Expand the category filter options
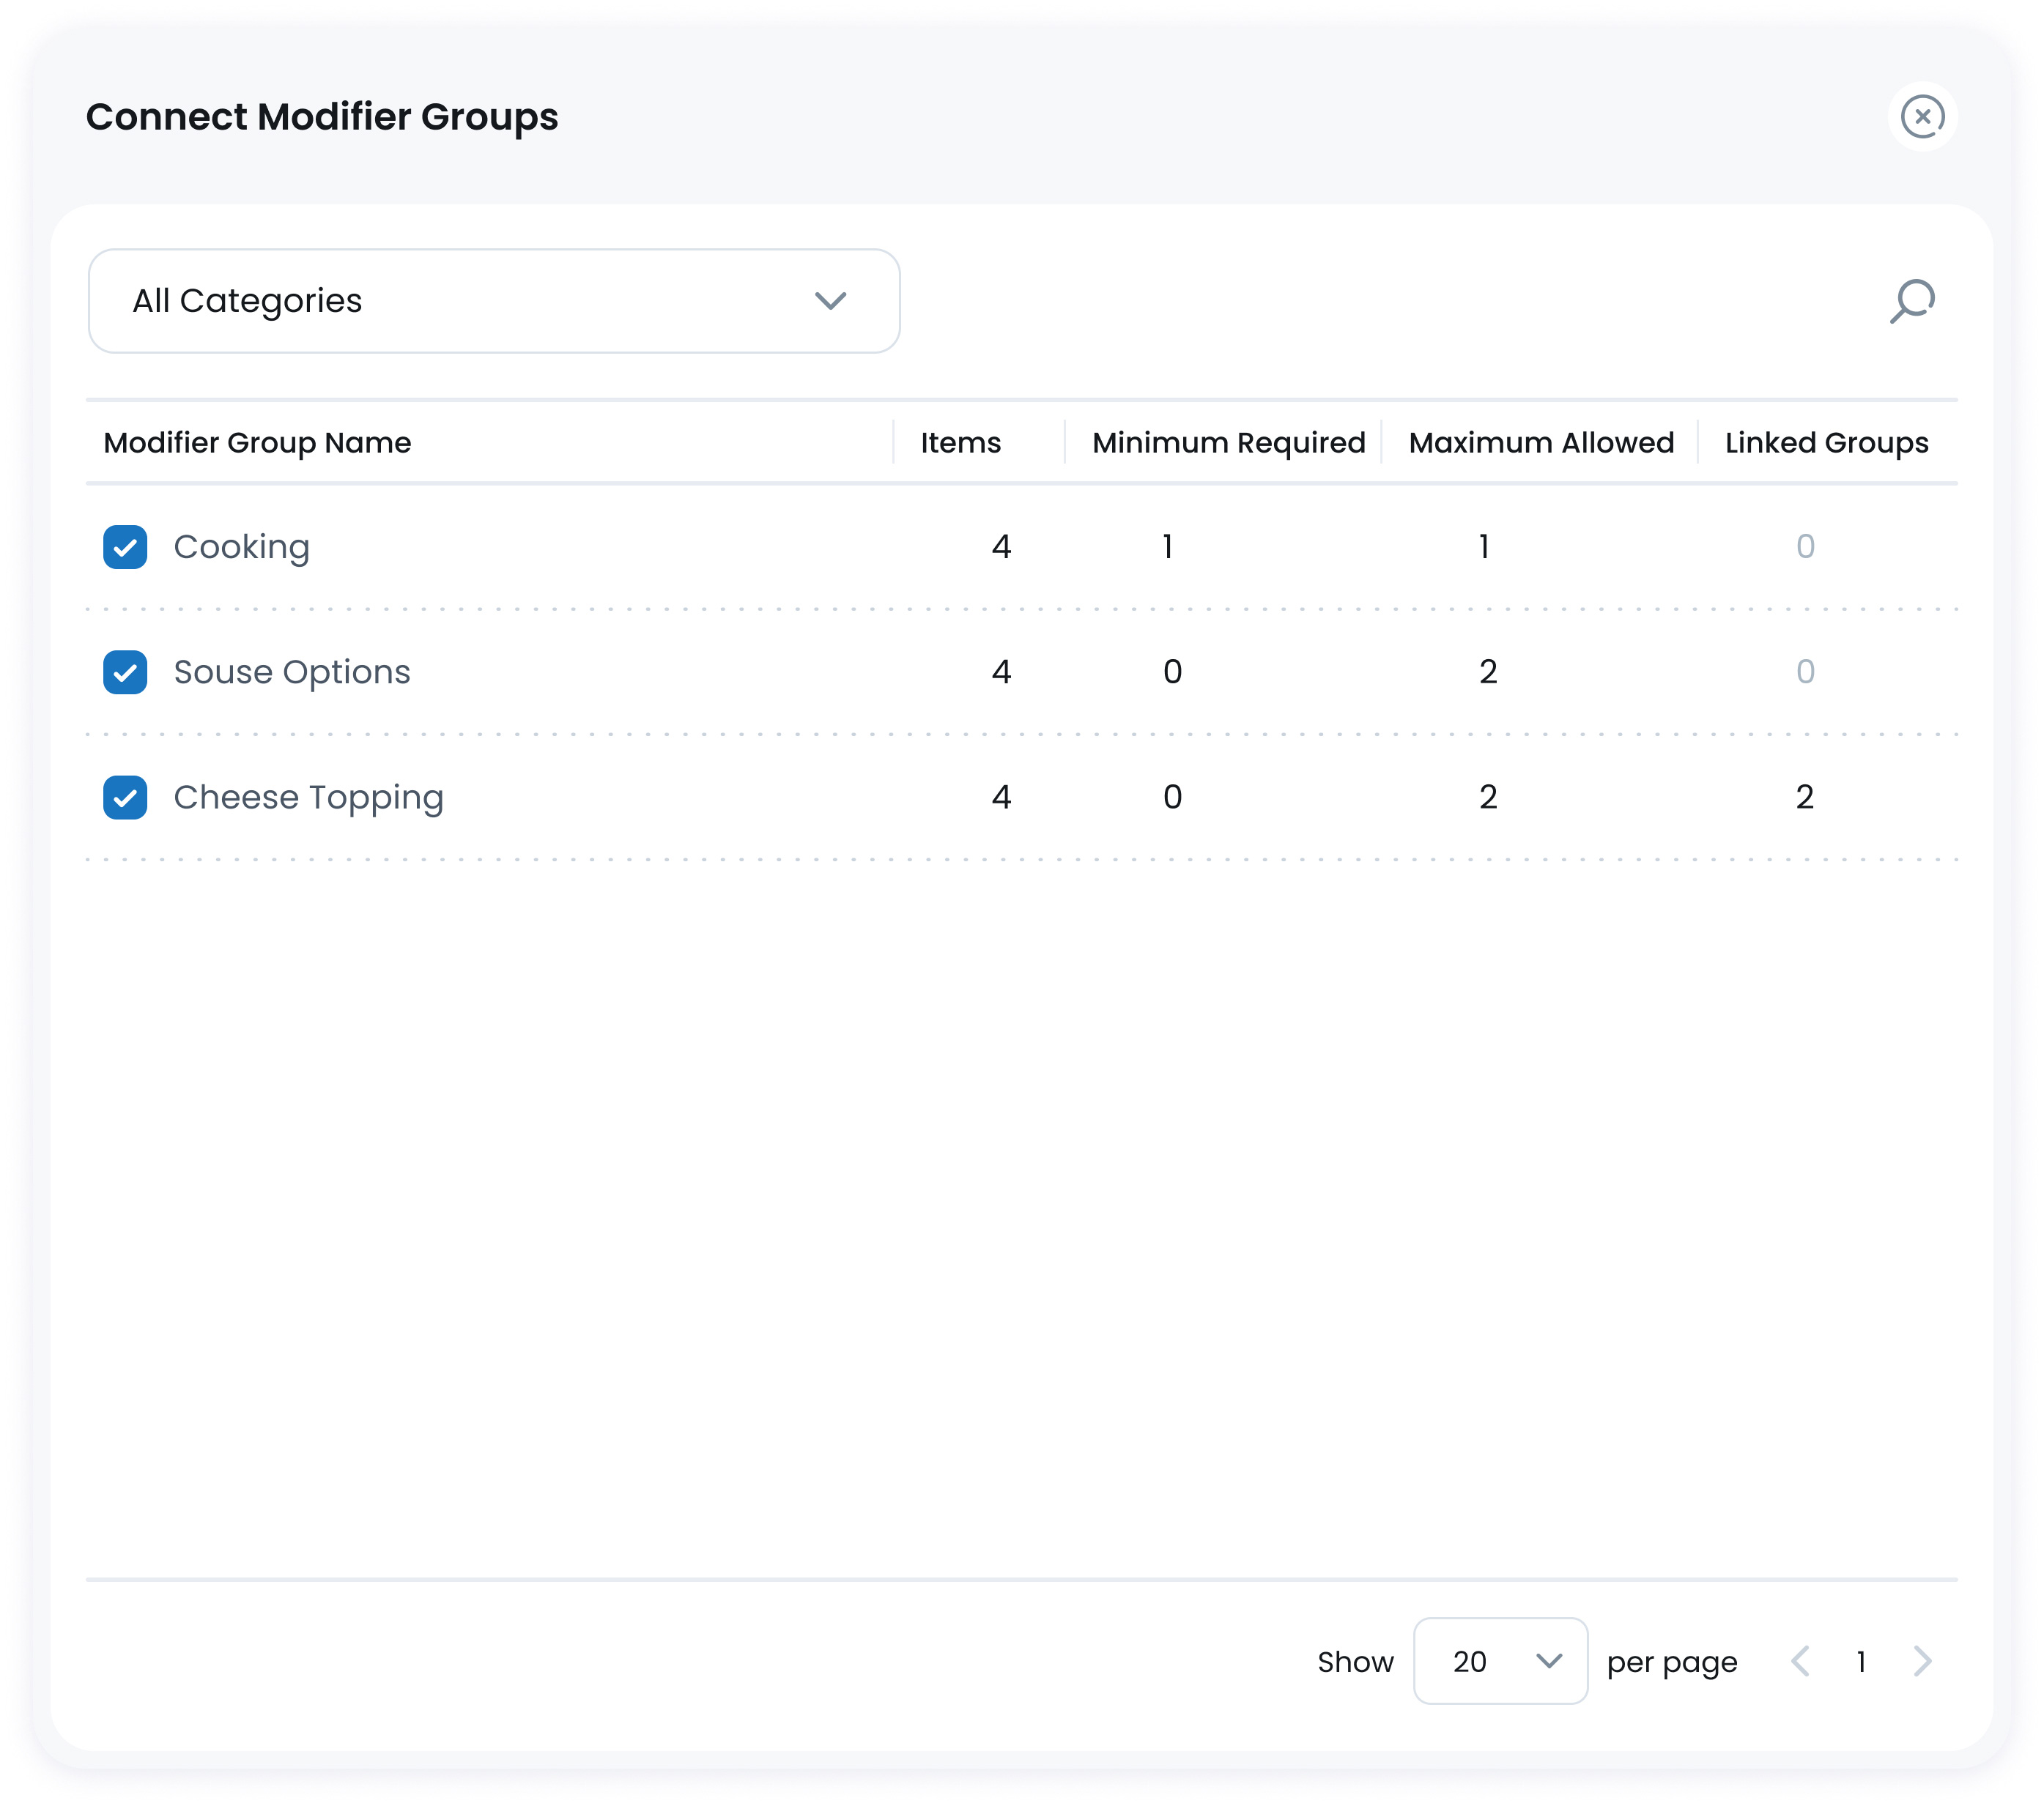This screenshot has height=1806, width=2044. [493, 301]
